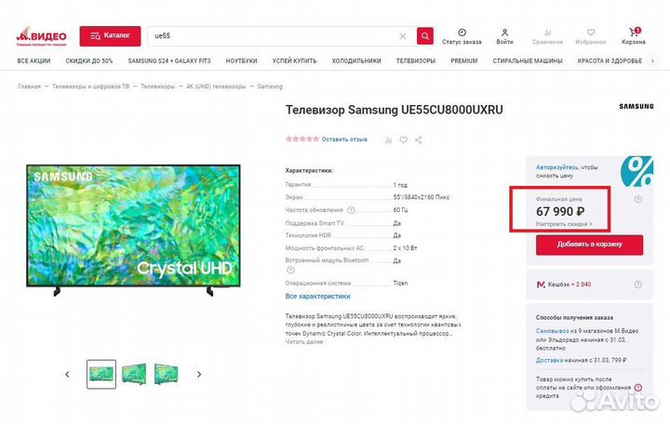The width and height of the screenshot is (670, 424).
Task: Go to Телевизоры breadcrumb
Action: click(x=157, y=86)
